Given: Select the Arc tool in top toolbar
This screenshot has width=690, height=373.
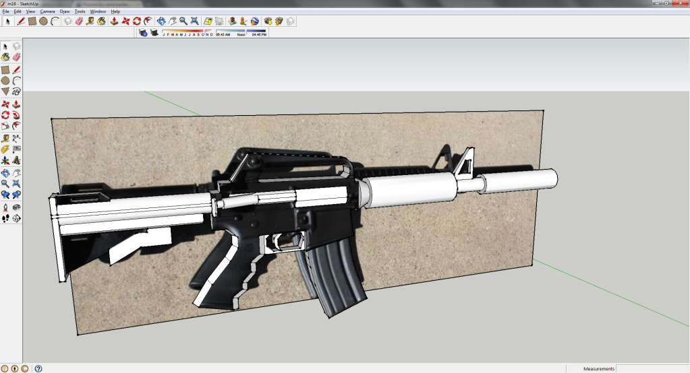Looking at the screenshot, I should [x=55, y=21].
